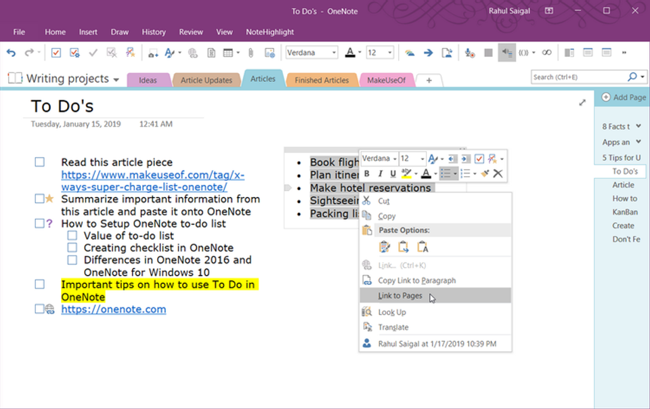The height and width of the screenshot is (409, 650).
Task: Open search scope dropdown arrow
Action: point(643,77)
